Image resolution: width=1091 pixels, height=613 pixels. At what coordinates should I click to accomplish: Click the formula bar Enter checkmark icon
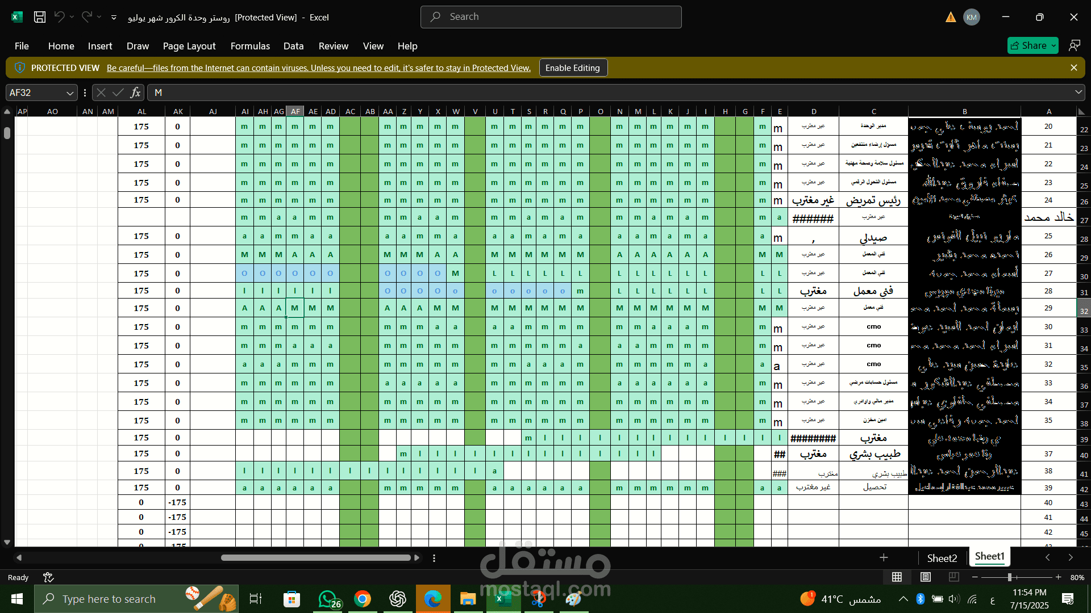(x=118, y=93)
